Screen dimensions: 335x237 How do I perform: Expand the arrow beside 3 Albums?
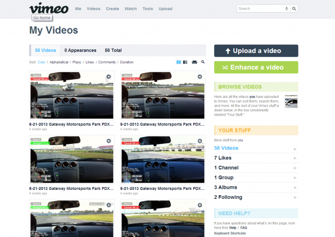click(x=295, y=188)
